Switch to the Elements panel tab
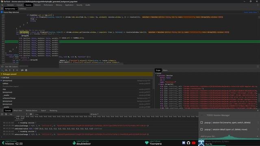This screenshot has width=260, height=146. pyautogui.click(x=10, y=5)
